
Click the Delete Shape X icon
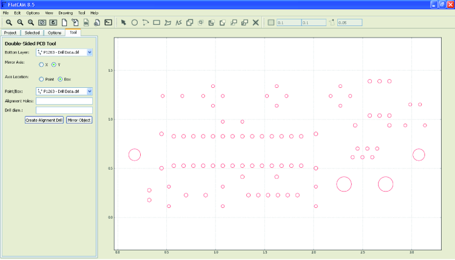[x=255, y=22]
